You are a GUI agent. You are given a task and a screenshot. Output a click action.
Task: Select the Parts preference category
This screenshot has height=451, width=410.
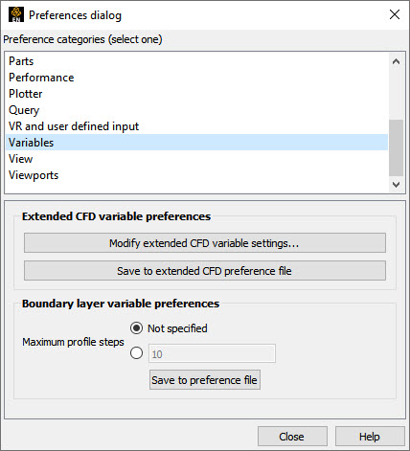196,61
